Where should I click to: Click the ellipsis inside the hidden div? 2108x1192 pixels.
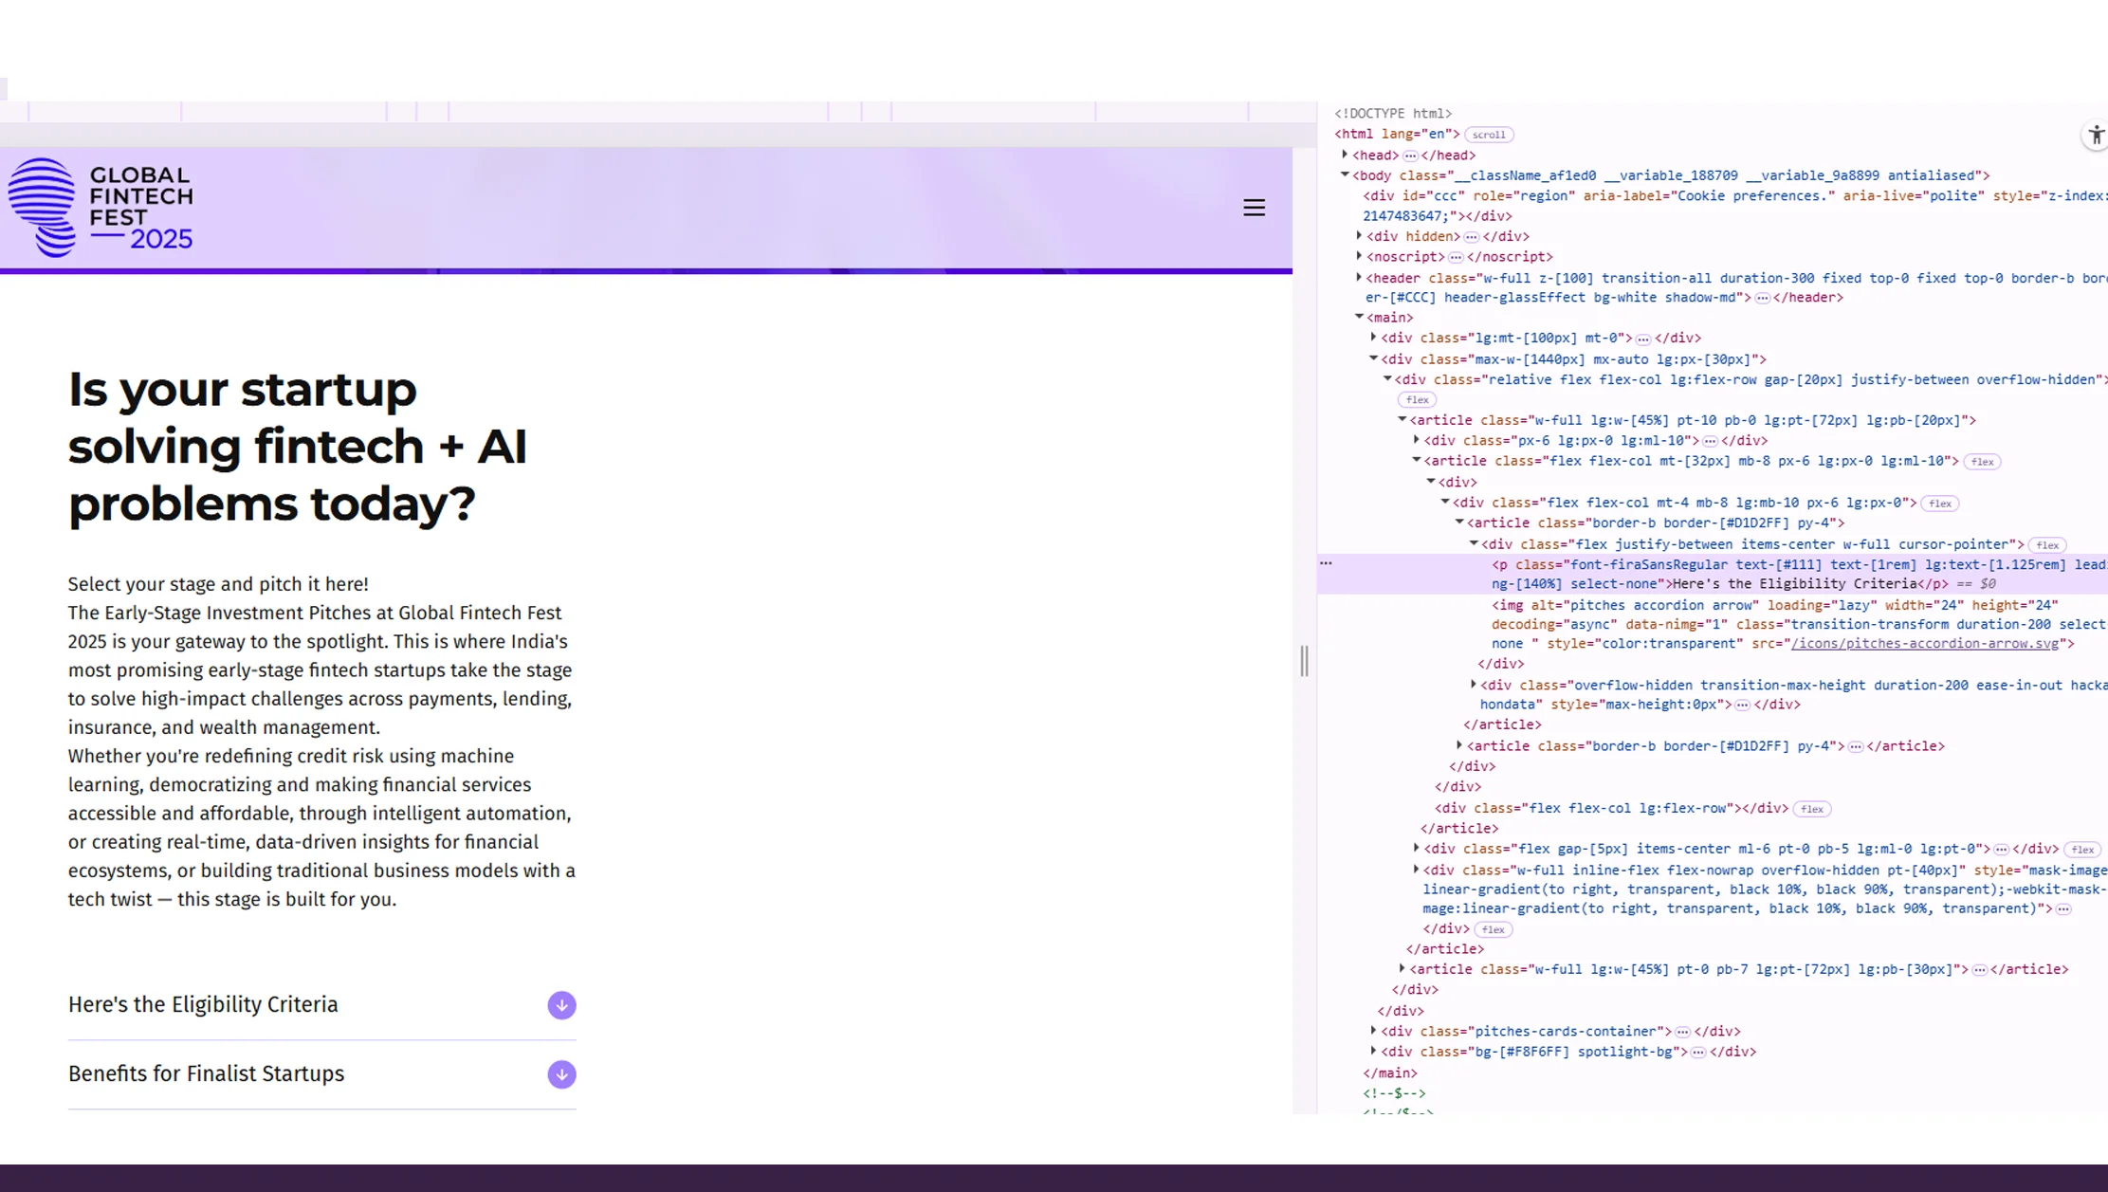coord(1469,236)
